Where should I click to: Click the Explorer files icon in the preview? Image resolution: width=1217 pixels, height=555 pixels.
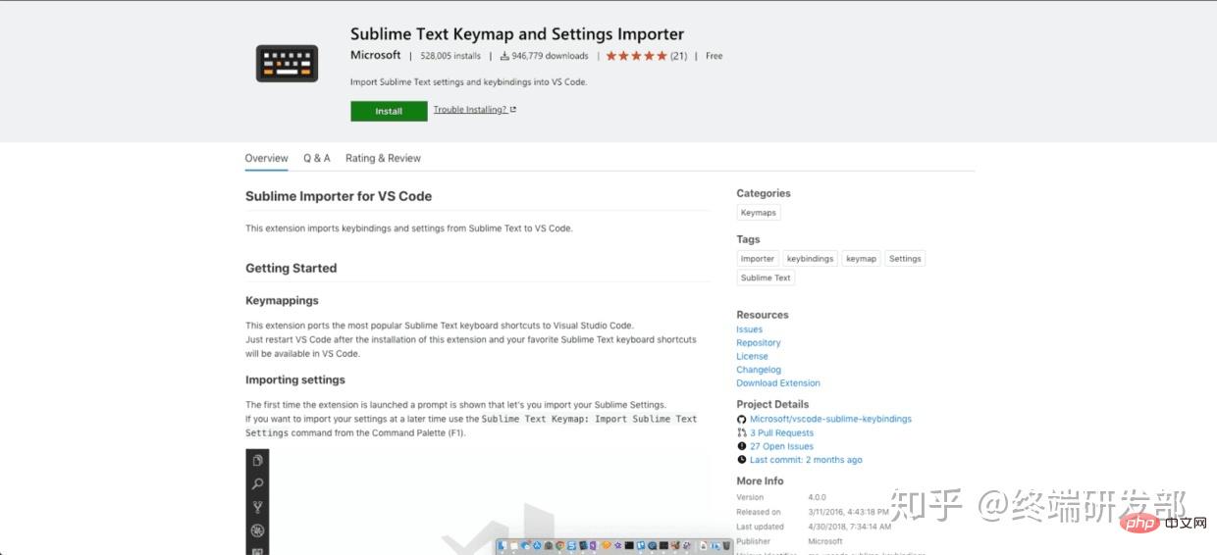click(257, 460)
